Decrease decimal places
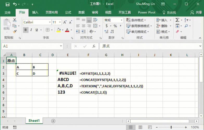Screen dimensions: 204x130 (x=112, y=31)
